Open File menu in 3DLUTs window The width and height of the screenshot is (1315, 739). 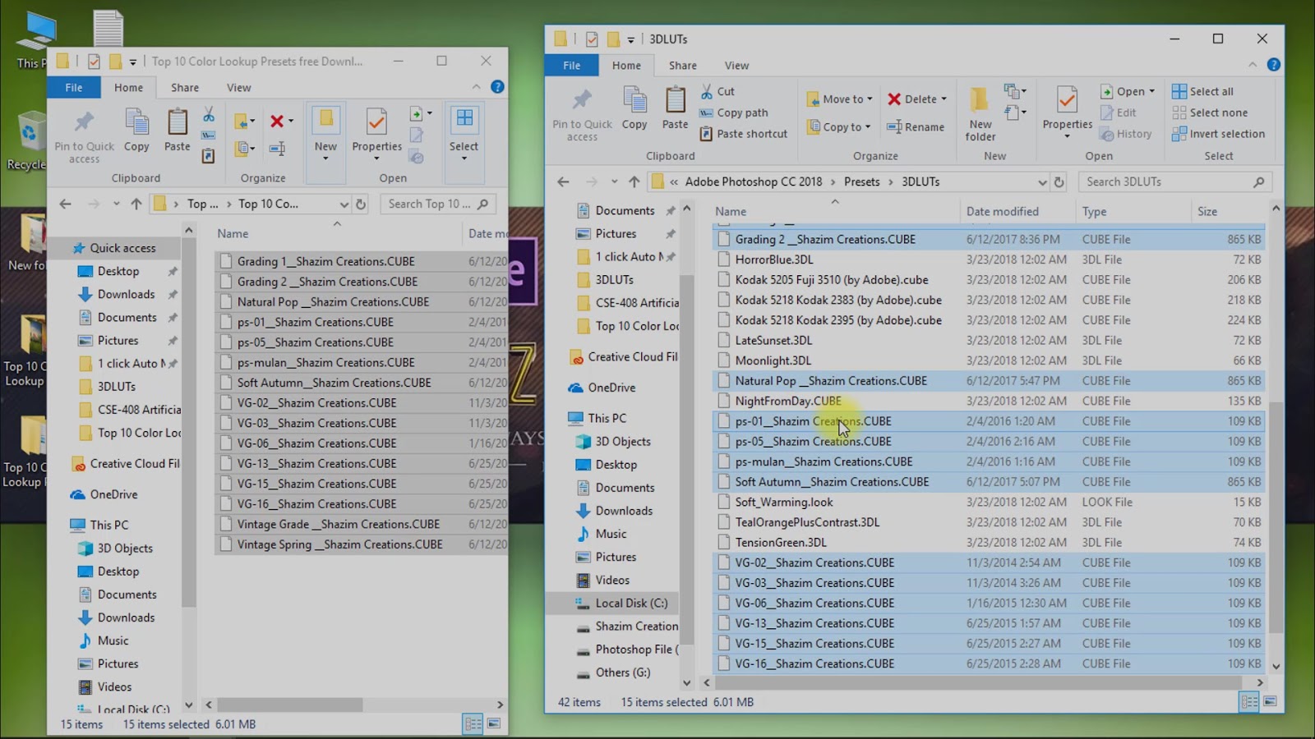point(572,66)
